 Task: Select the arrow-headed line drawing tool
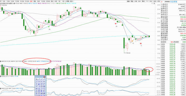click(x=44, y=79)
